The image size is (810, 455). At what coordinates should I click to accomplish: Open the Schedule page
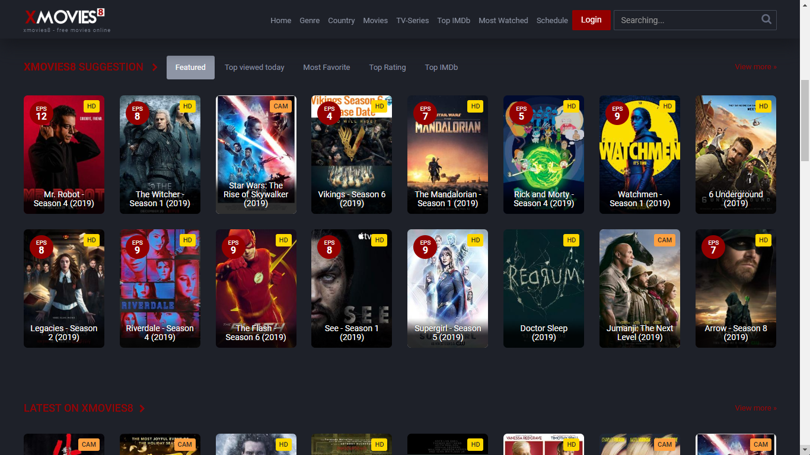tap(552, 20)
